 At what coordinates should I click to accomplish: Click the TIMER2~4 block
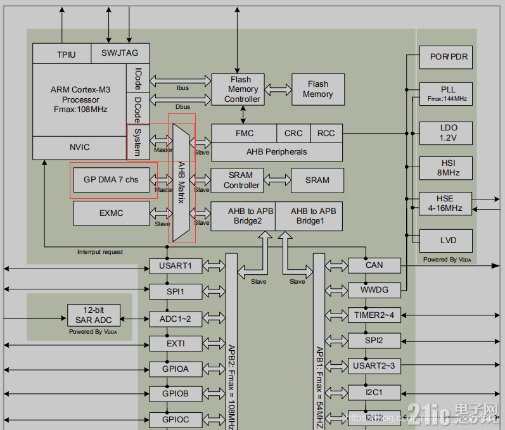coord(374,315)
